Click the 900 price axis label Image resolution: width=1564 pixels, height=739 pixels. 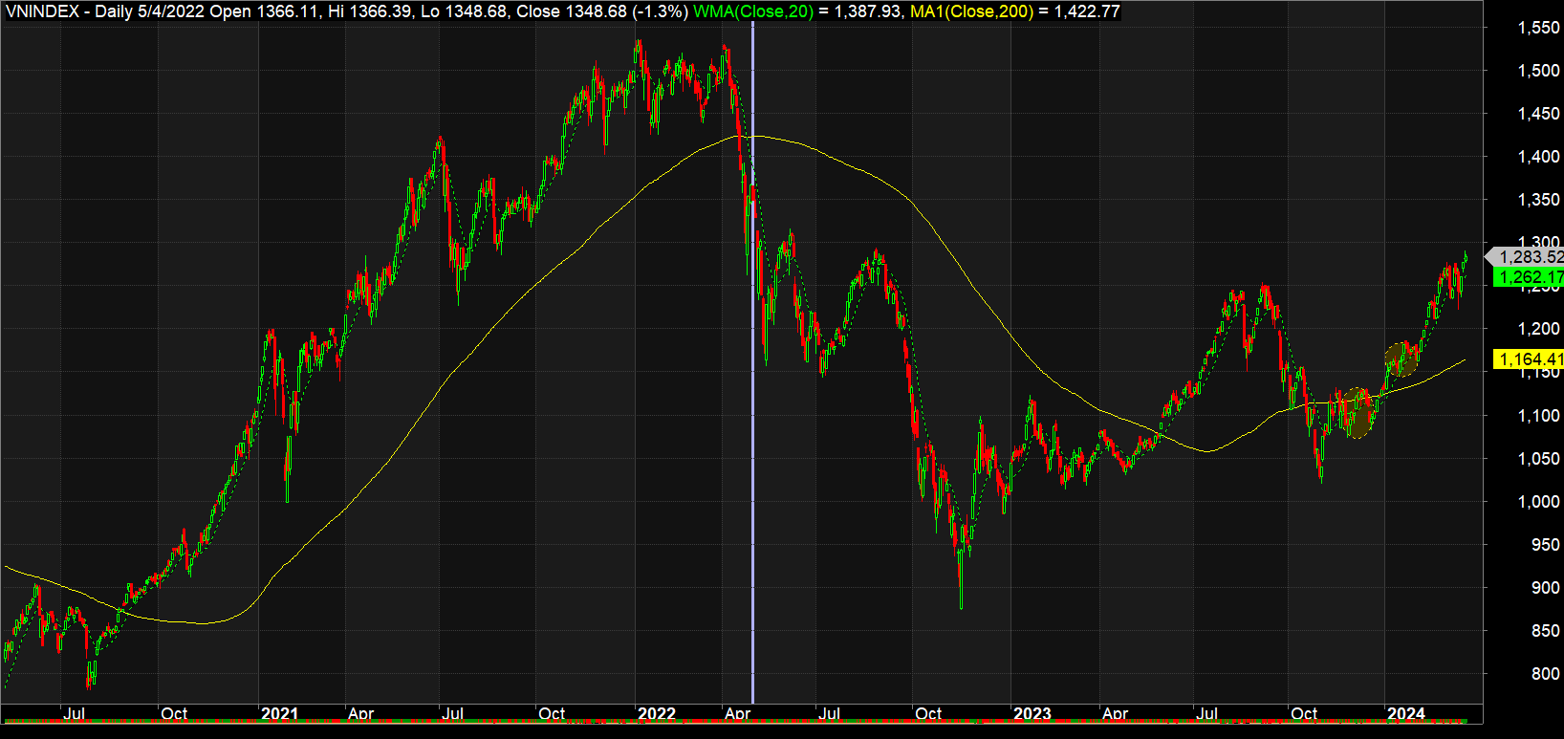click(x=1546, y=588)
